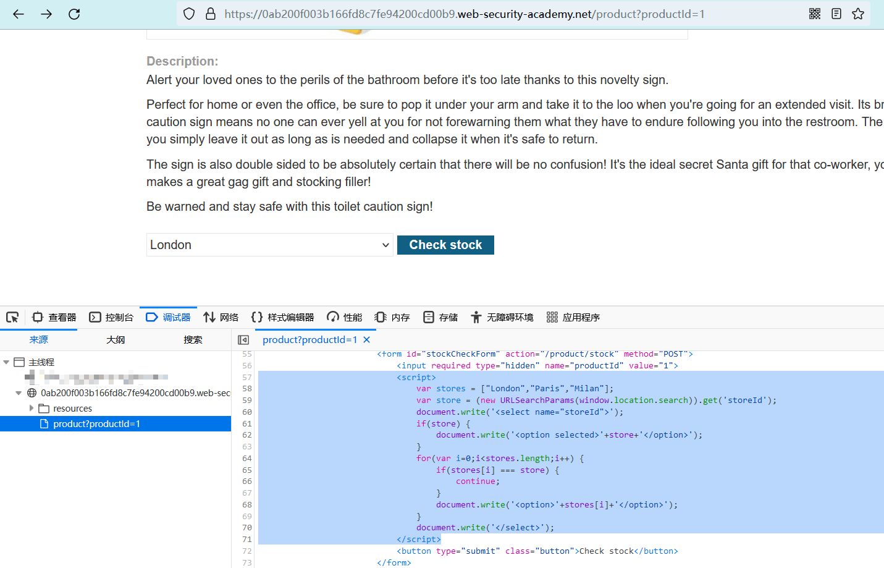Open reader view icon in address bar
The width and height of the screenshot is (884, 568).
(x=836, y=14)
